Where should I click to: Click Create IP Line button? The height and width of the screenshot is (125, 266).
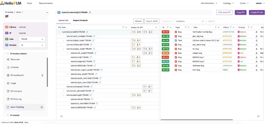pyautogui.click(x=257, y=12)
